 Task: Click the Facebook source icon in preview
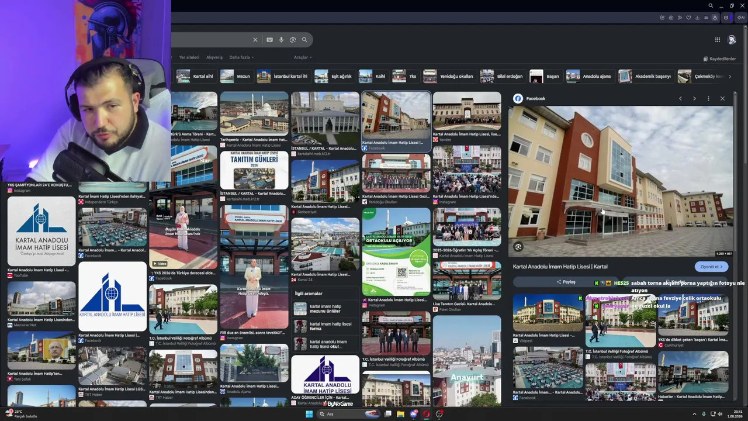pos(518,98)
